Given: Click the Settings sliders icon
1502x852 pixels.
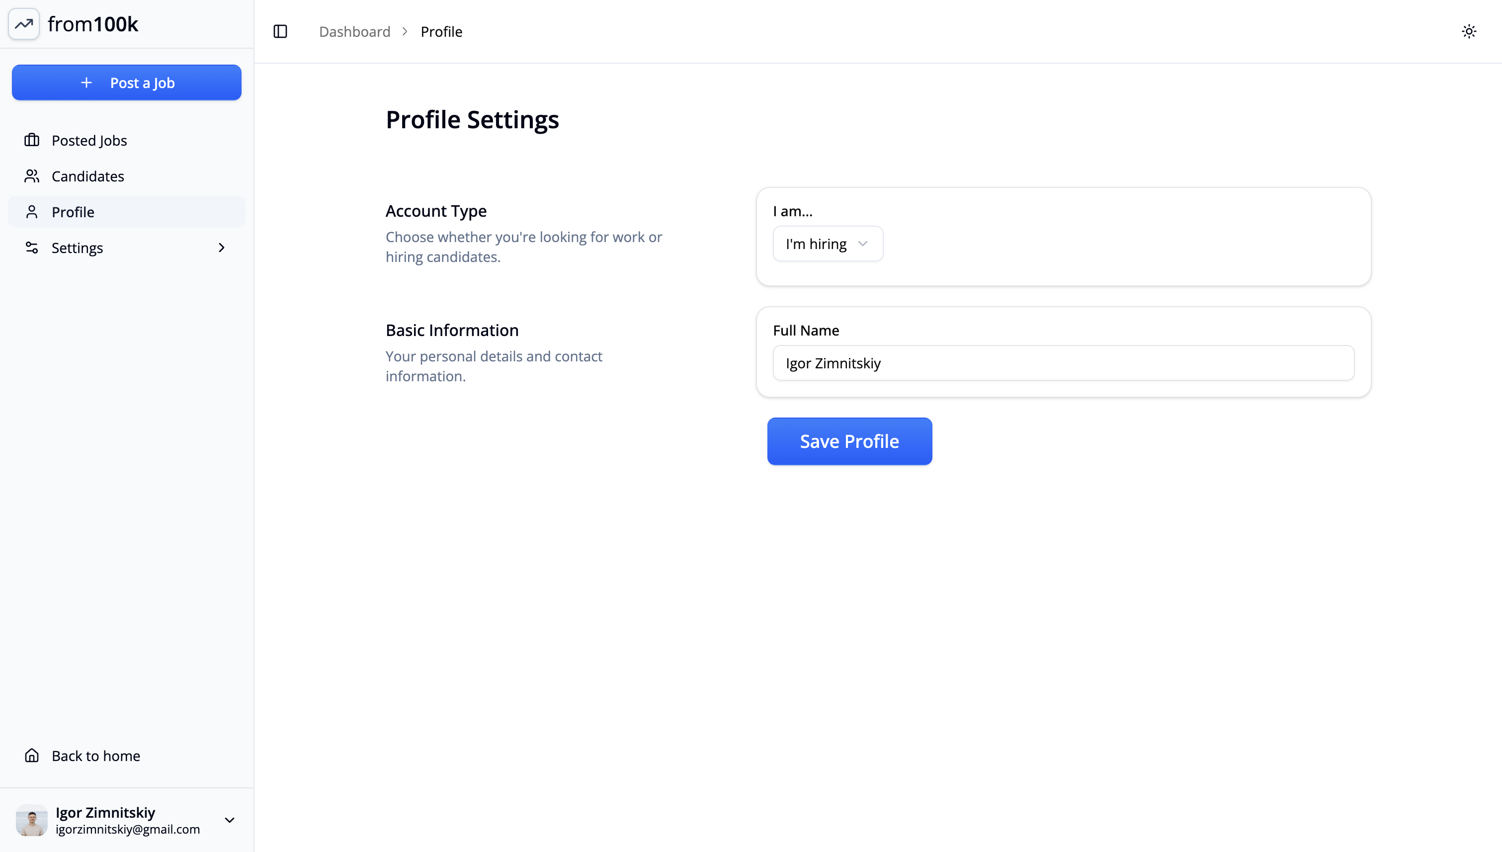Looking at the screenshot, I should [32, 248].
